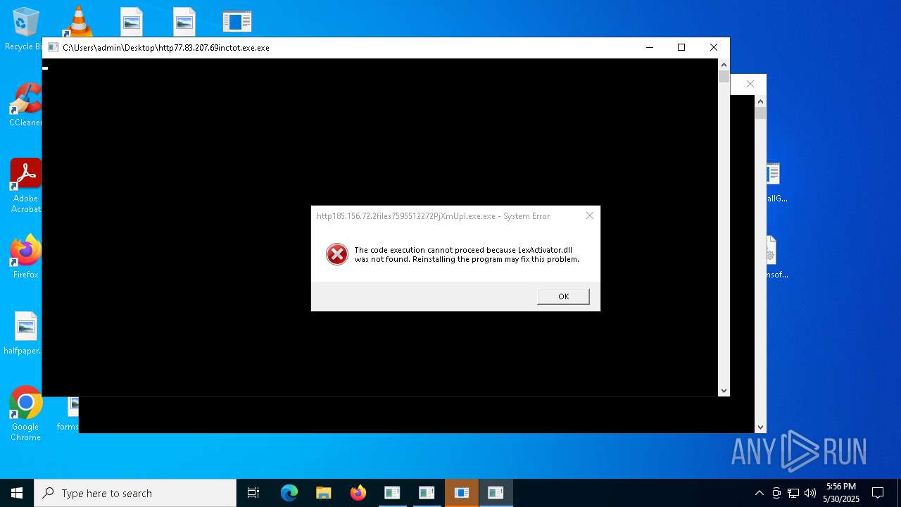Switch to the first console taskbar window
Screen dimensions: 901x507
[x=392, y=493]
